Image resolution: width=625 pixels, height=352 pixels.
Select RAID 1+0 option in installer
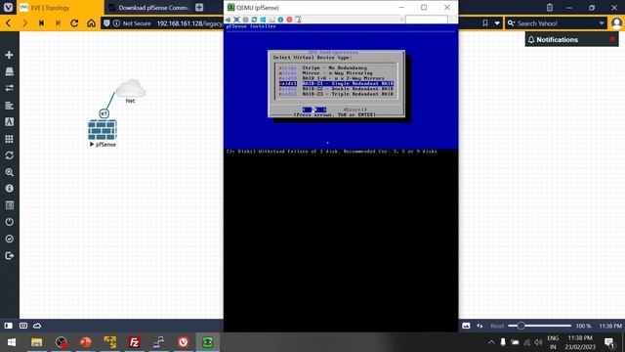(x=336, y=78)
